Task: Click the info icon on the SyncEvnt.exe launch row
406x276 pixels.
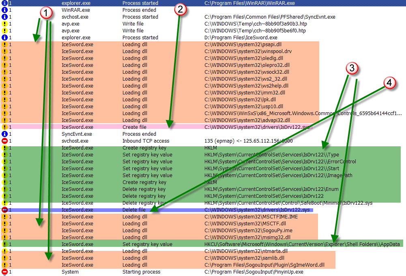Action: (4, 17)
